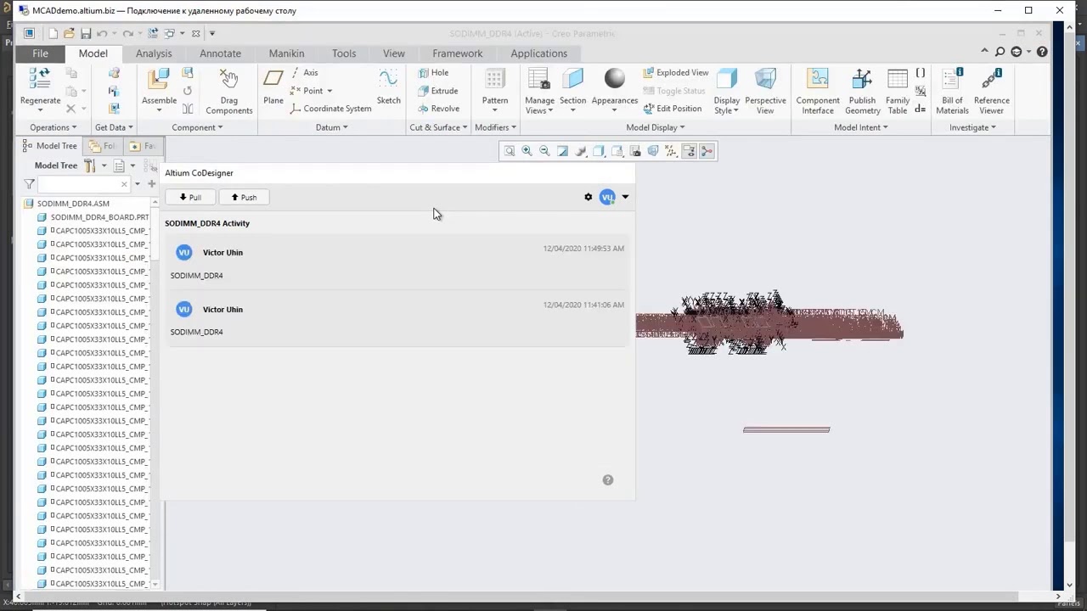
Task: Click the Pattern icon
Action: tap(495, 81)
